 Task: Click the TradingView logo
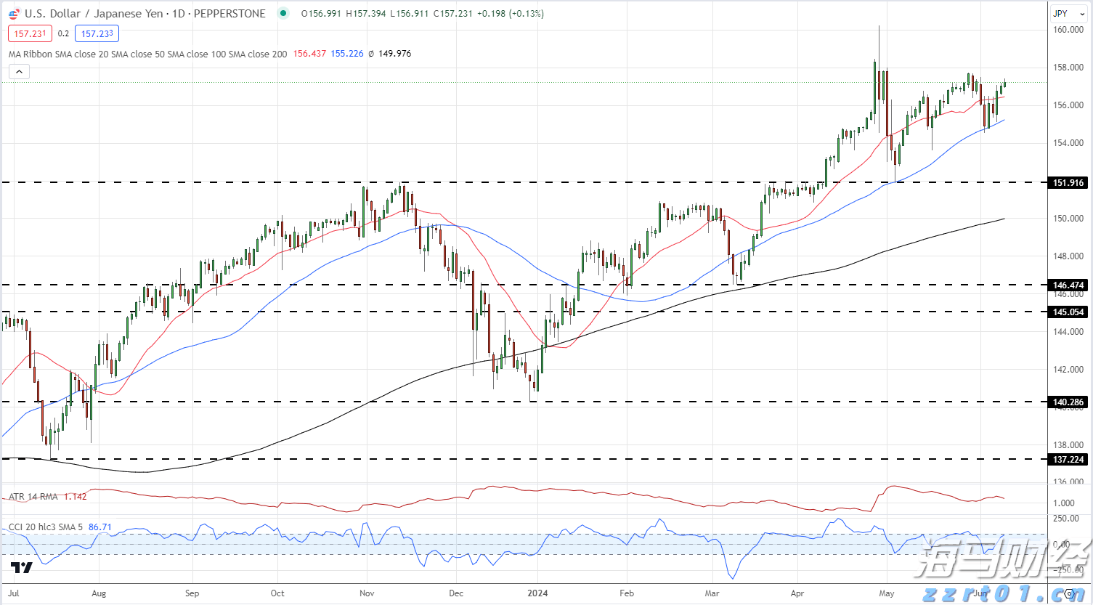[x=21, y=567]
